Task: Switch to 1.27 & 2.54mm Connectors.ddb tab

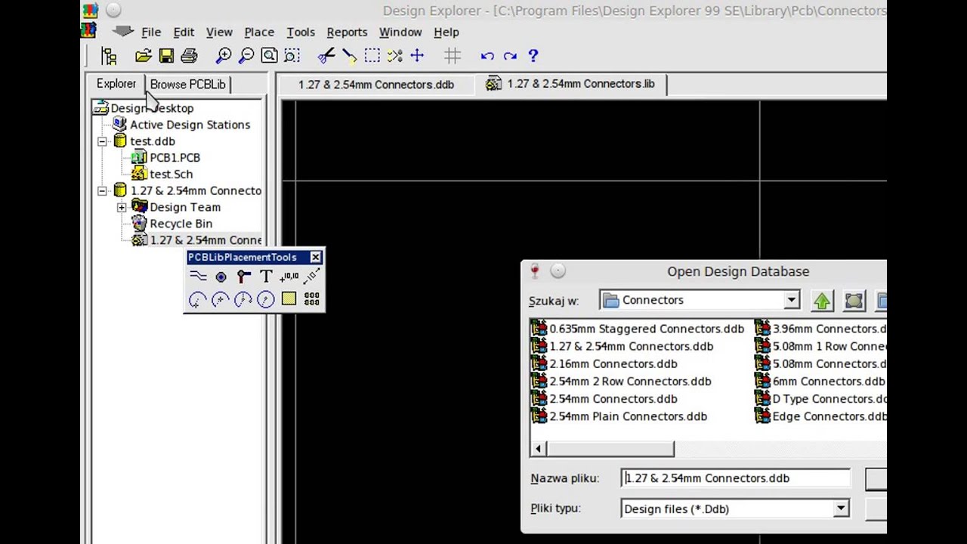Action: coord(375,85)
